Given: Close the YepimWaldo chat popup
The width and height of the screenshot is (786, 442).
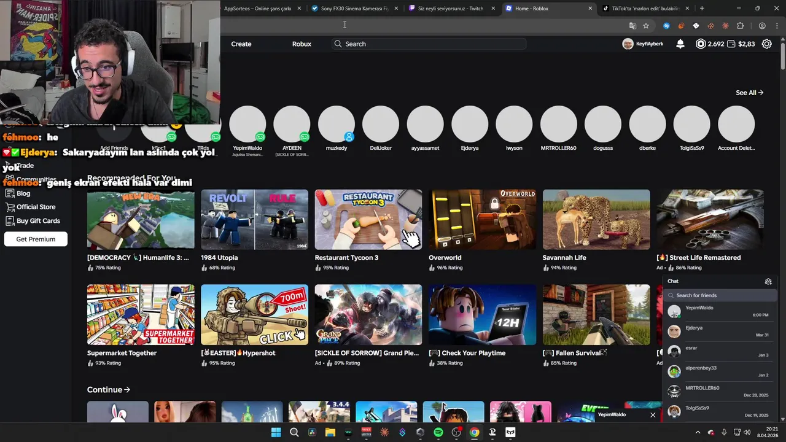Looking at the screenshot, I should 653,415.
